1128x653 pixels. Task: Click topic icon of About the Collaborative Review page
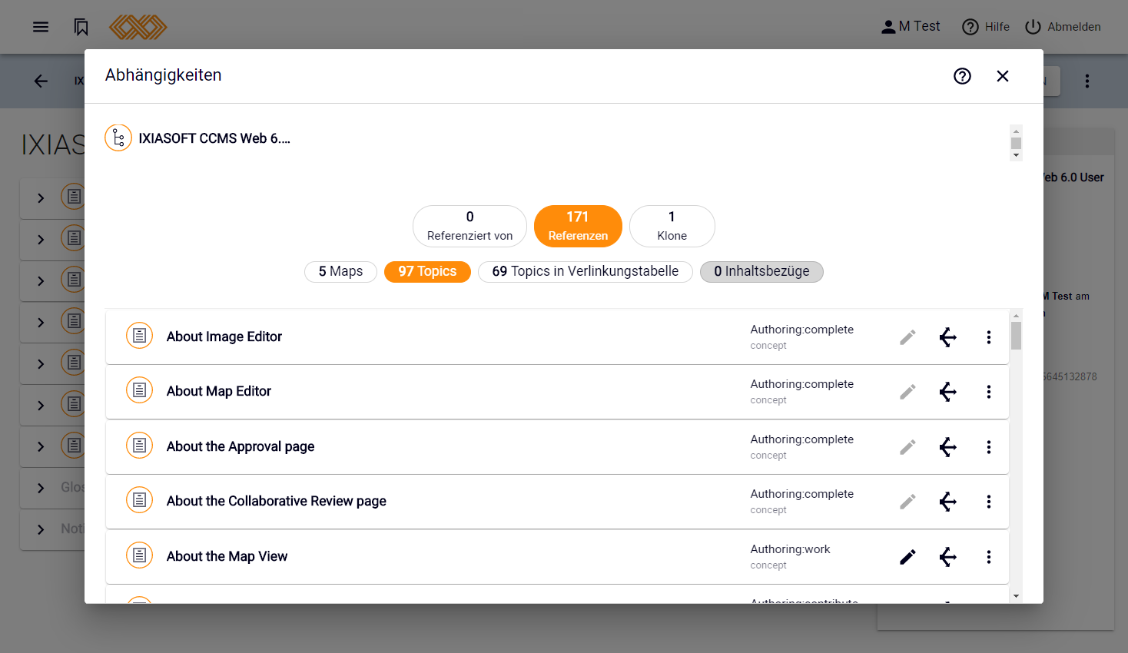(139, 500)
